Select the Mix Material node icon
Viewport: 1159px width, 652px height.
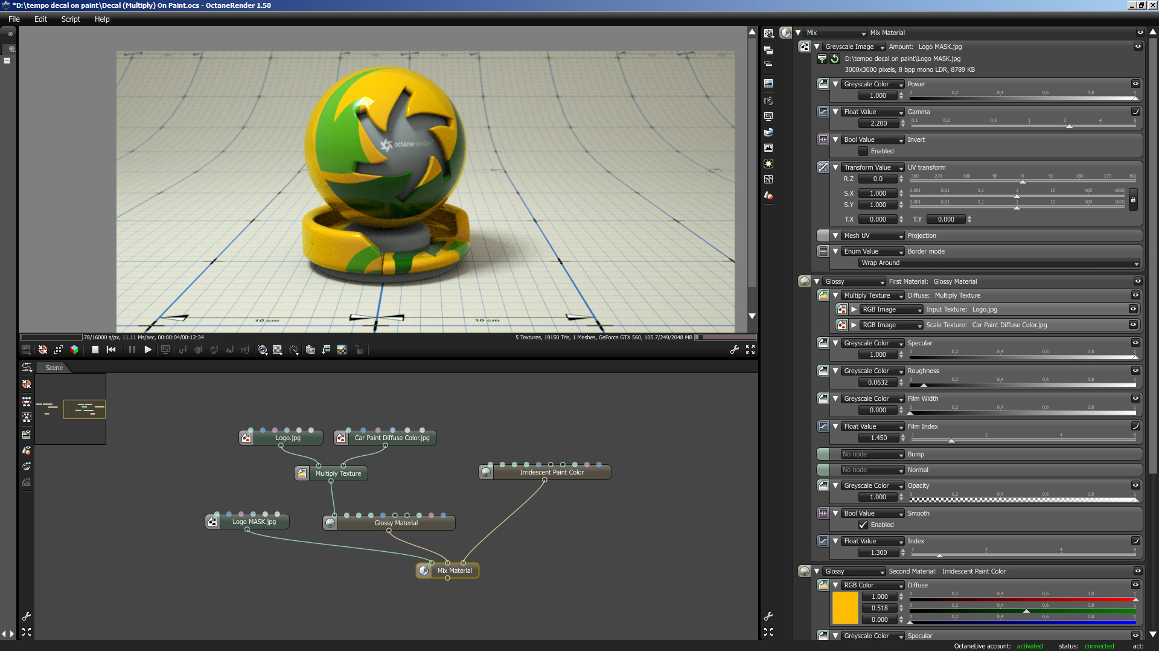point(424,570)
